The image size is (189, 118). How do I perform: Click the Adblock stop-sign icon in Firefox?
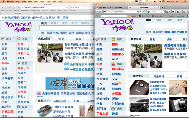coord(167,12)
